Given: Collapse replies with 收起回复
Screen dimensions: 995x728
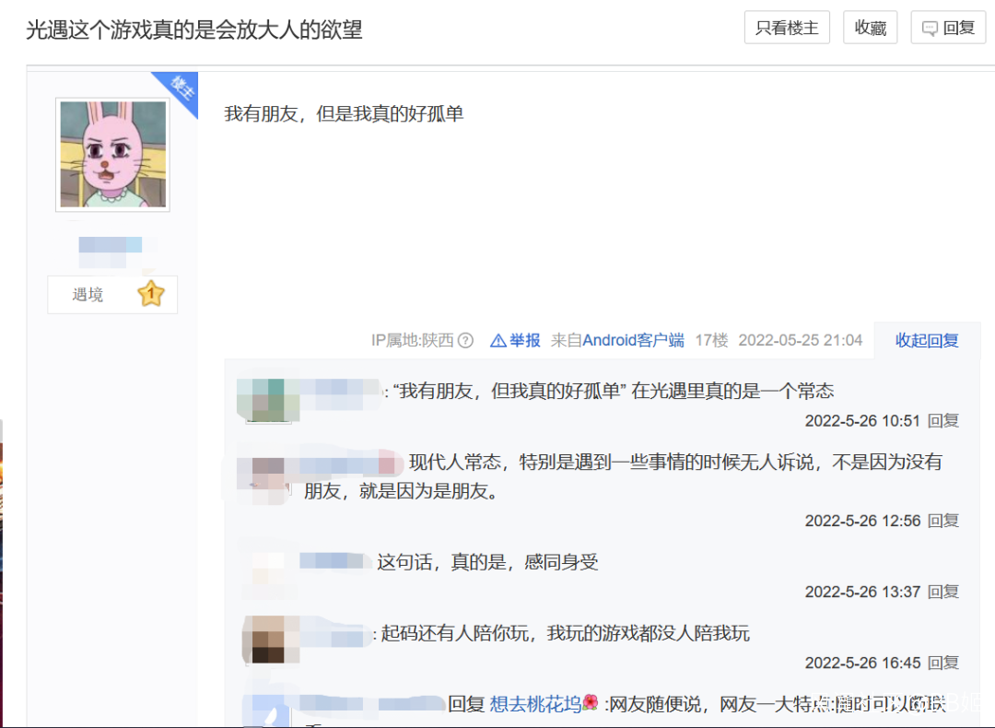Looking at the screenshot, I should [x=927, y=341].
